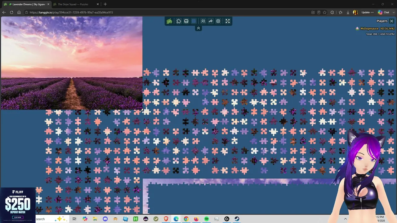Close the Lavender Dreams tab
The height and width of the screenshot is (223, 397).
(48, 4)
